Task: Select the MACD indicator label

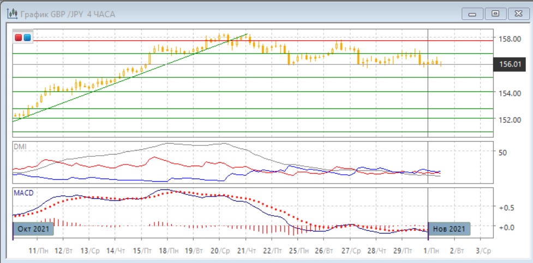Action: pyautogui.click(x=24, y=193)
